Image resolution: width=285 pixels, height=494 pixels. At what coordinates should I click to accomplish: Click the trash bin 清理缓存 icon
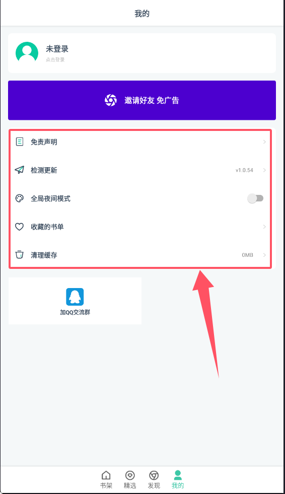click(x=20, y=255)
